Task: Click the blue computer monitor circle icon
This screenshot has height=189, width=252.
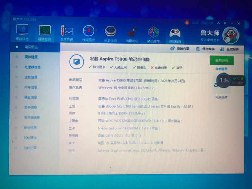Action: click(x=76, y=62)
